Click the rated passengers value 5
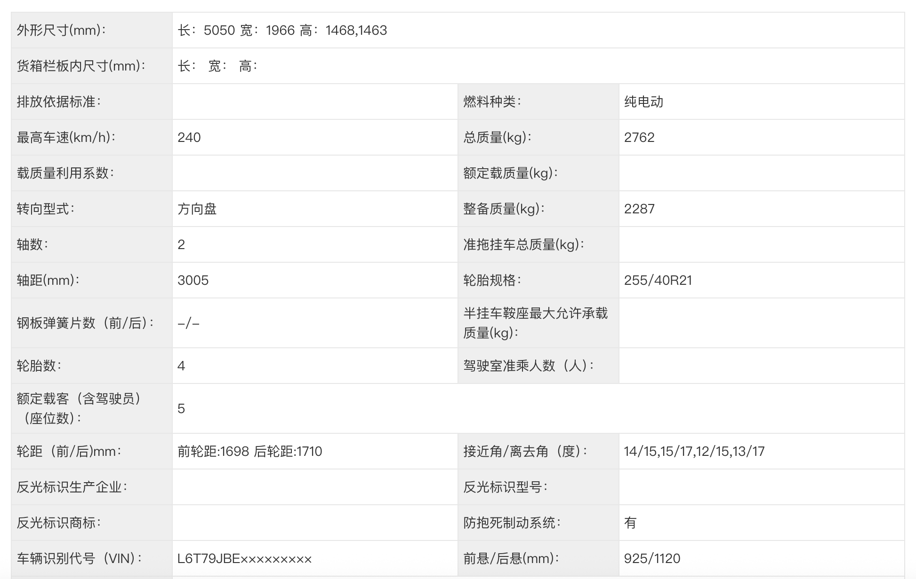Viewport: 916px width, 579px height. click(x=181, y=409)
